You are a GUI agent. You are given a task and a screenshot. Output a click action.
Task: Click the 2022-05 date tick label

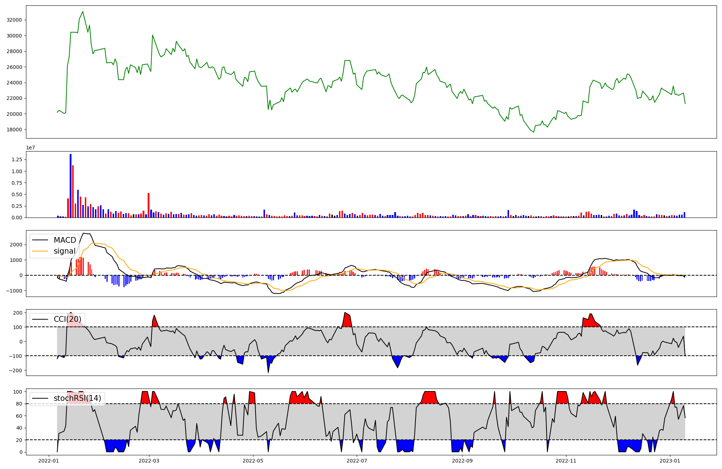253,461
